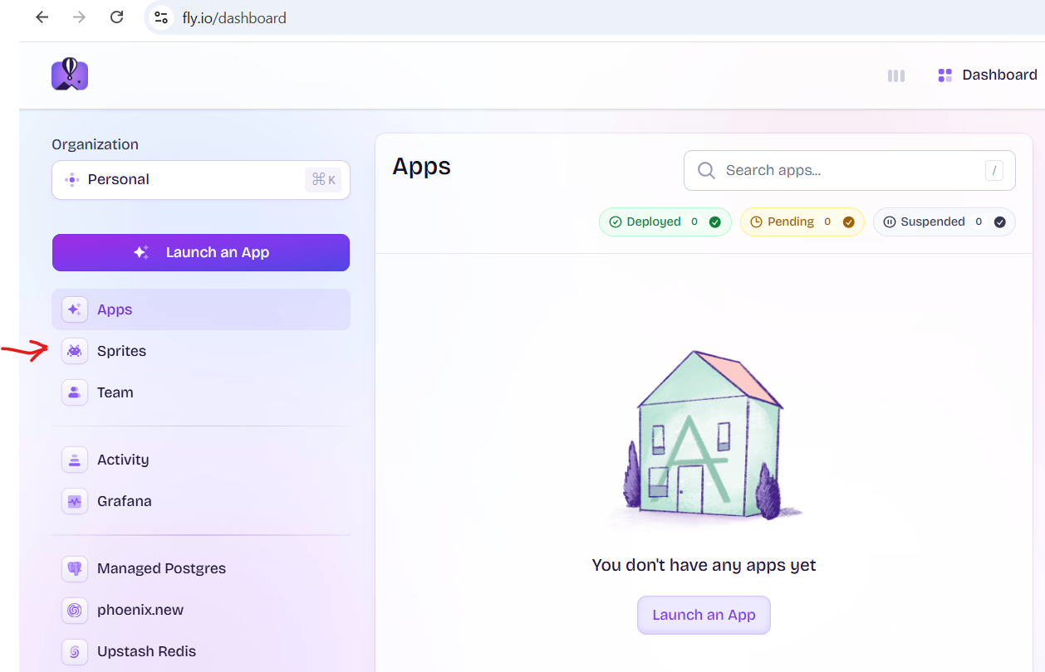Viewport: 1045px width, 672px height.
Task: Click the Upstash Redis swirl icon
Action: (75, 651)
